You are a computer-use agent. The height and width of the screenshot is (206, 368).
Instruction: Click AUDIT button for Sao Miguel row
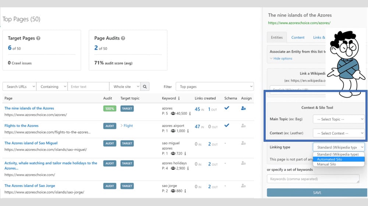coord(110,143)
